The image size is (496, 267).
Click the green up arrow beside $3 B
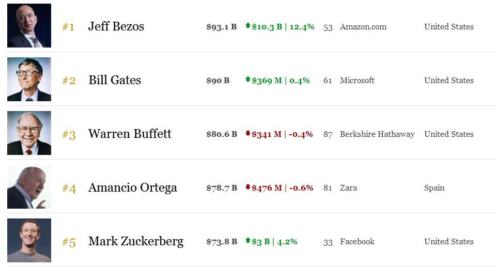[x=248, y=241]
